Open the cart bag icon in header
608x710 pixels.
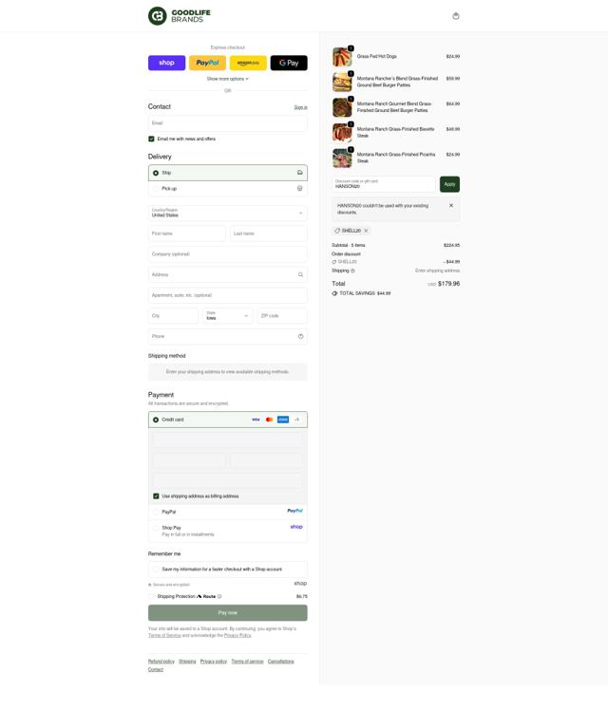[456, 16]
